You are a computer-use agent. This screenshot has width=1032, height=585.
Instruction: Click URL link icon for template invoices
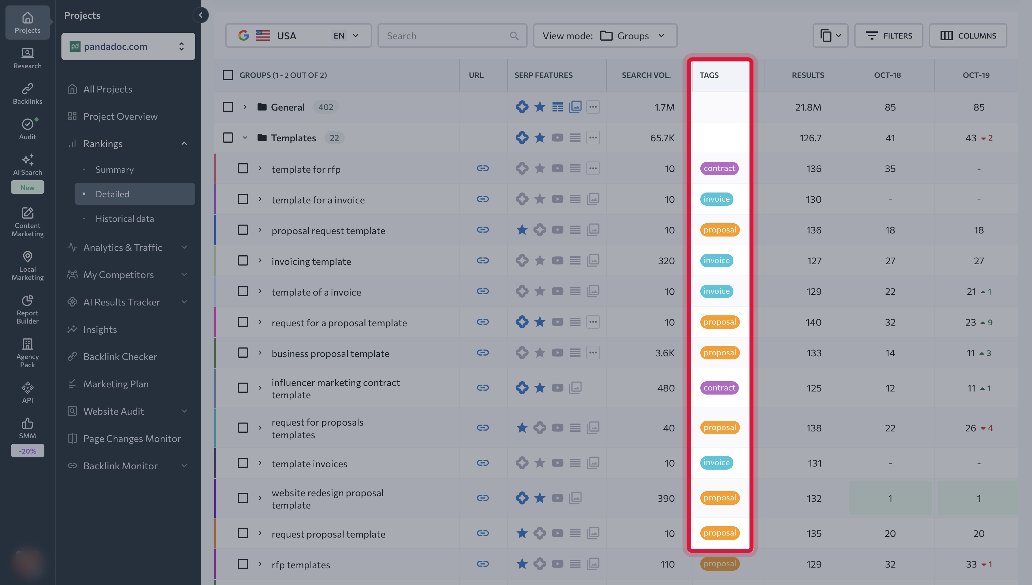point(483,463)
